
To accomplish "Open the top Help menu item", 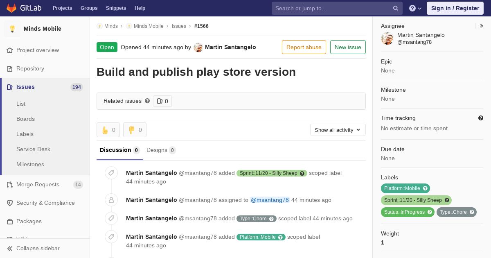I will (140, 8).
